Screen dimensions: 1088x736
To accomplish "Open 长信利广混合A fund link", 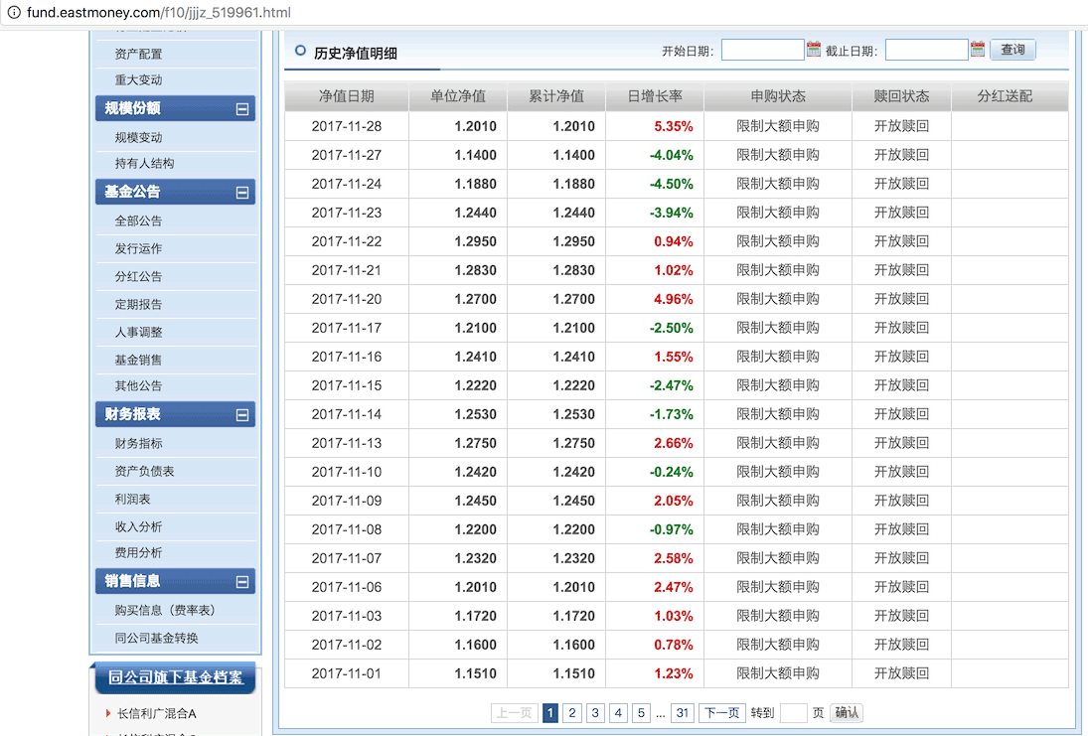I will point(157,713).
